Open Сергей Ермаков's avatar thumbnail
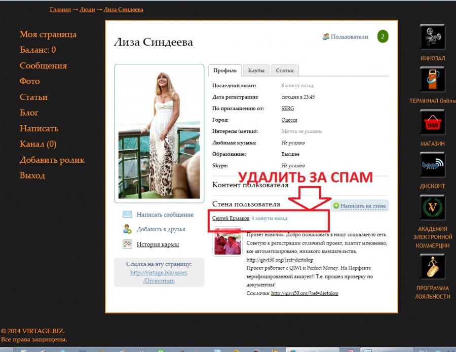Image resolution: width=456 pixels, height=352 pixels. tap(227, 242)
